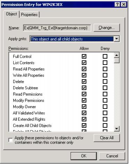Check Deny for Delete Subtree
Viewport: 129px width, 164px height.
click(105, 88)
